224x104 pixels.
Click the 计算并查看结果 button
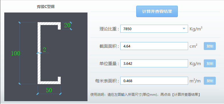tap(157, 11)
